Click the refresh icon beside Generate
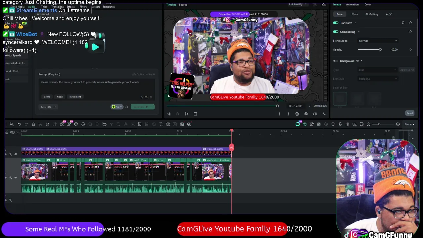423x238 pixels. pyautogui.click(x=127, y=107)
